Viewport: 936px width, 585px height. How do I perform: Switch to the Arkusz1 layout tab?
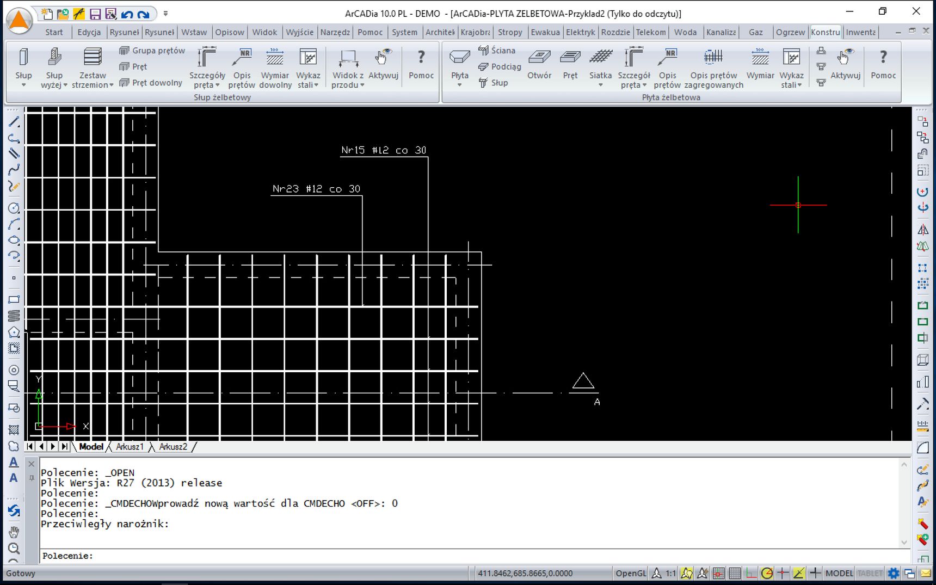pyautogui.click(x=130, y=447)
